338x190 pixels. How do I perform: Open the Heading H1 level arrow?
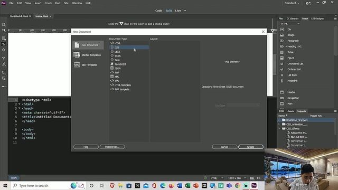click(286, 46)
